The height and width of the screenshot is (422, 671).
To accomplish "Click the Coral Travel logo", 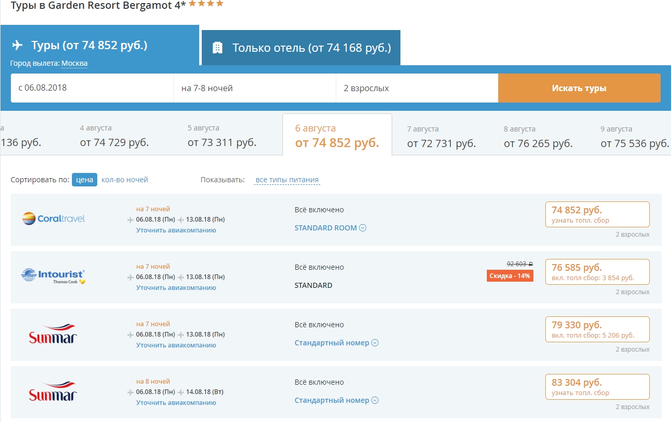I will (53, 219).
